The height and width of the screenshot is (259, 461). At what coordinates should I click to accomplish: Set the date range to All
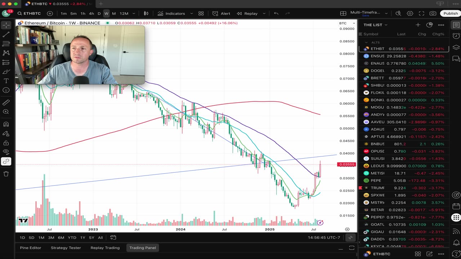(100, 237)
